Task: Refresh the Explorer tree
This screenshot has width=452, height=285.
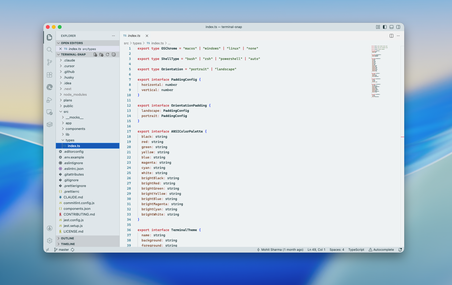Action: [107, 54]
